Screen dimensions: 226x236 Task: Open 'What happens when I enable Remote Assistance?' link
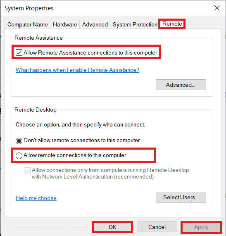(77, 70)
